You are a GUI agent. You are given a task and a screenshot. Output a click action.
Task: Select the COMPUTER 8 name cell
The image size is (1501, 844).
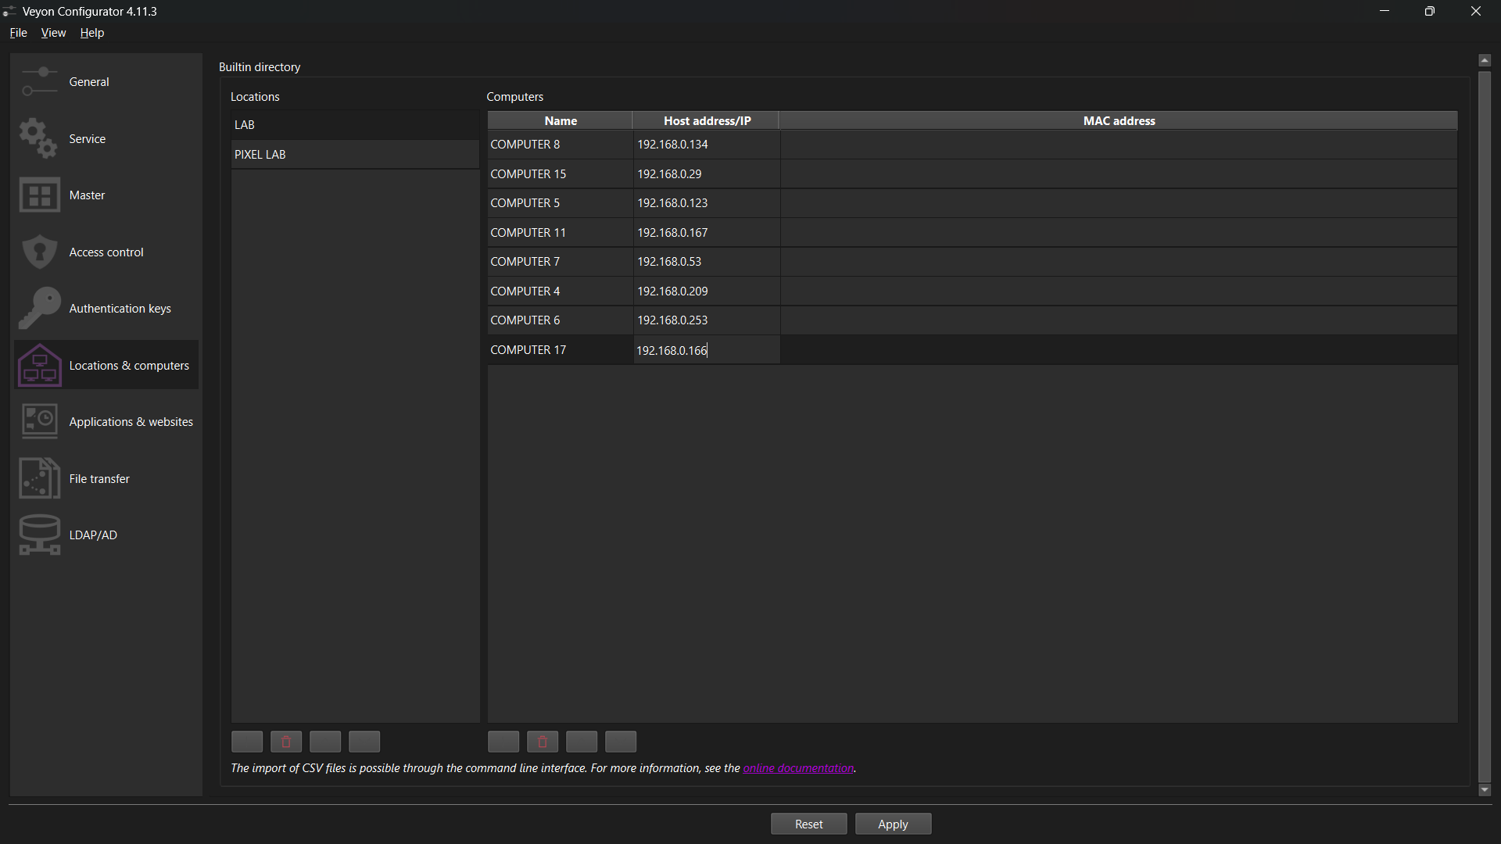[x=561, y=145]
